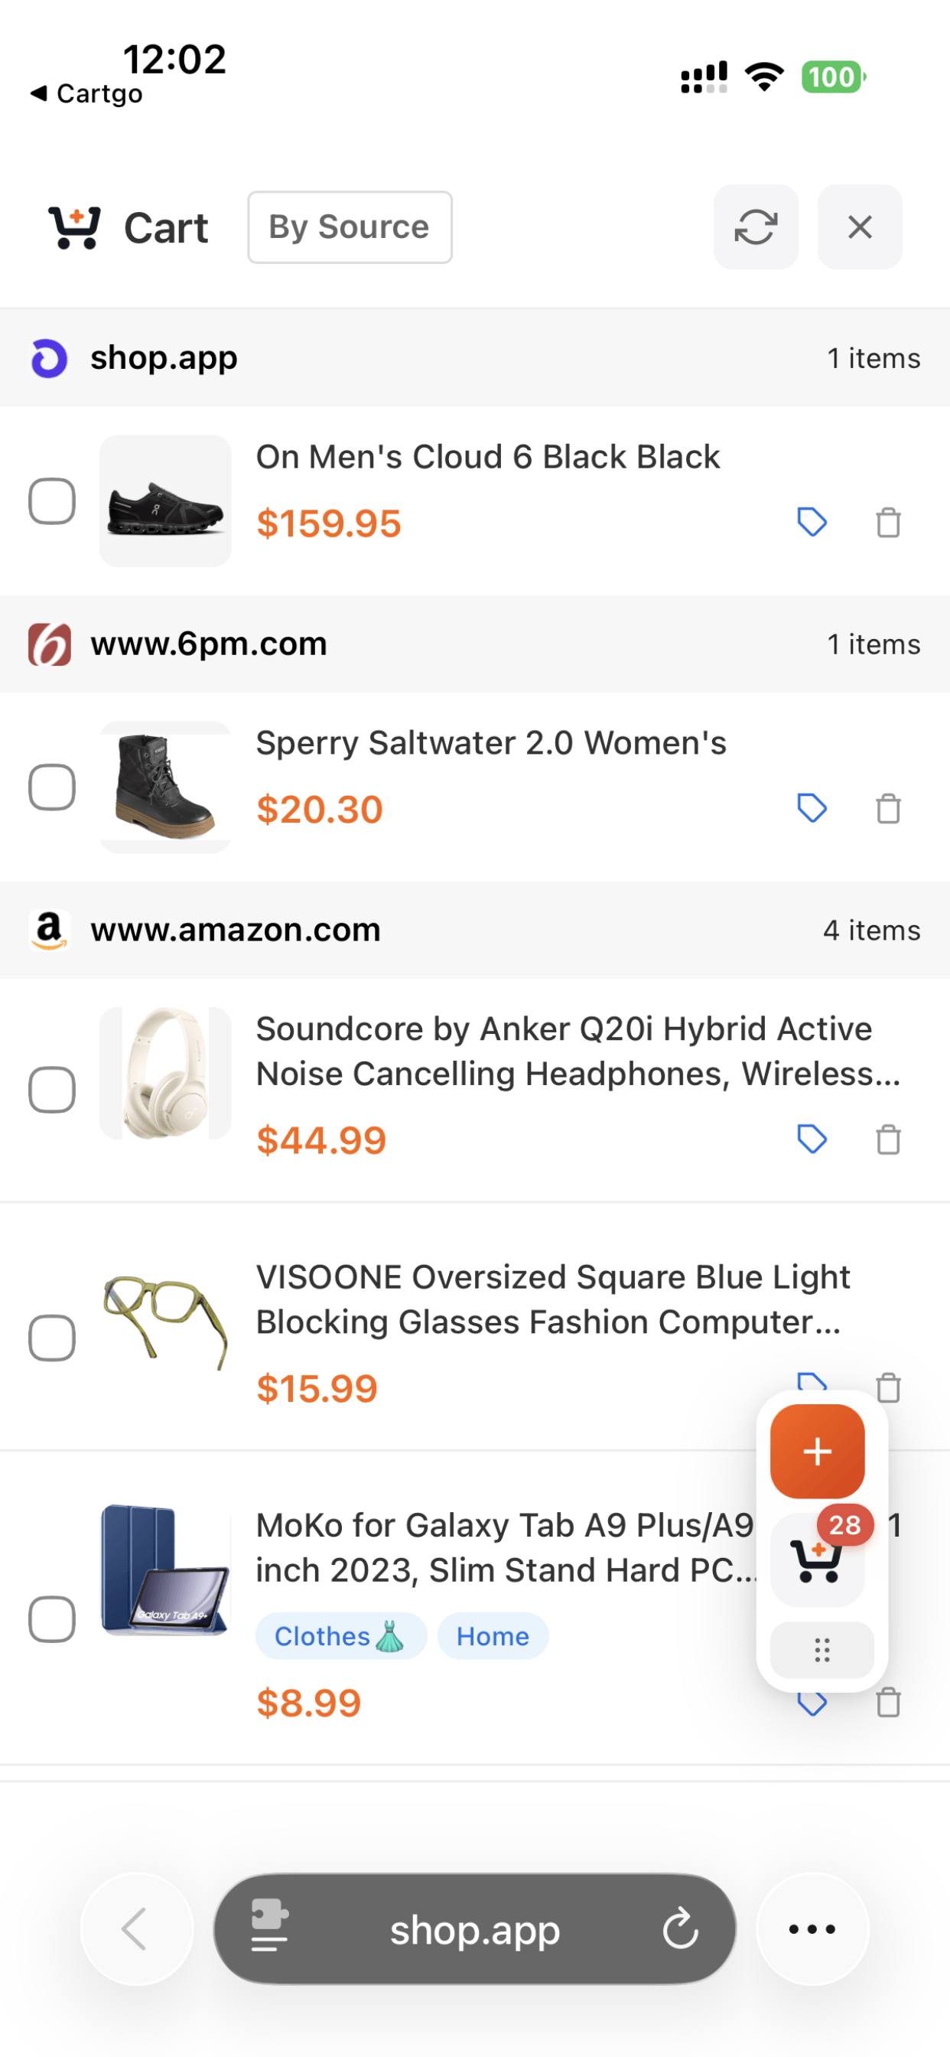Select the On Men's Cloud 6 checkbox
950x2057 pixels.
(52, 501)
